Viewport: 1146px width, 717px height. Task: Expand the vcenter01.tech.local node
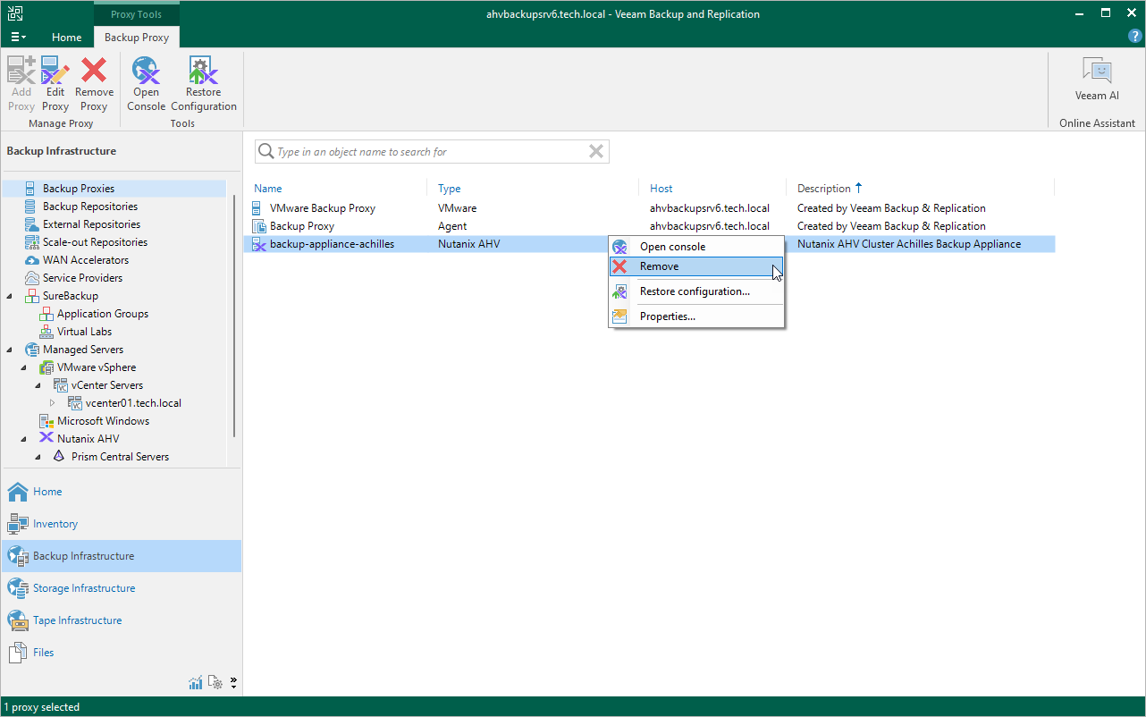click(x=52, y=403)
